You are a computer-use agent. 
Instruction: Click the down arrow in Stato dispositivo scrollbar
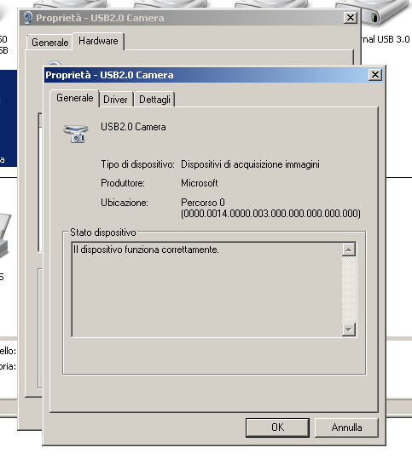tap(349, 330)
